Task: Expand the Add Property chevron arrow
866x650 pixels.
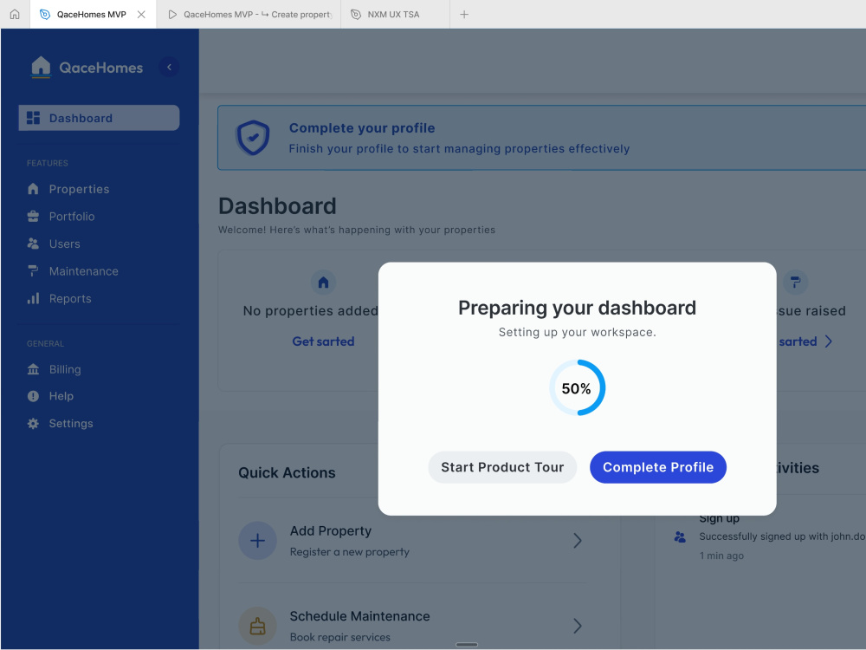Action: click(577, 541)
